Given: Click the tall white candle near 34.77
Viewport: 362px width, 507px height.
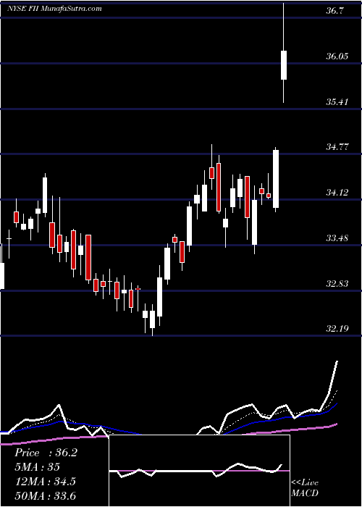Looking at the screenshot, I should (276, 179).
